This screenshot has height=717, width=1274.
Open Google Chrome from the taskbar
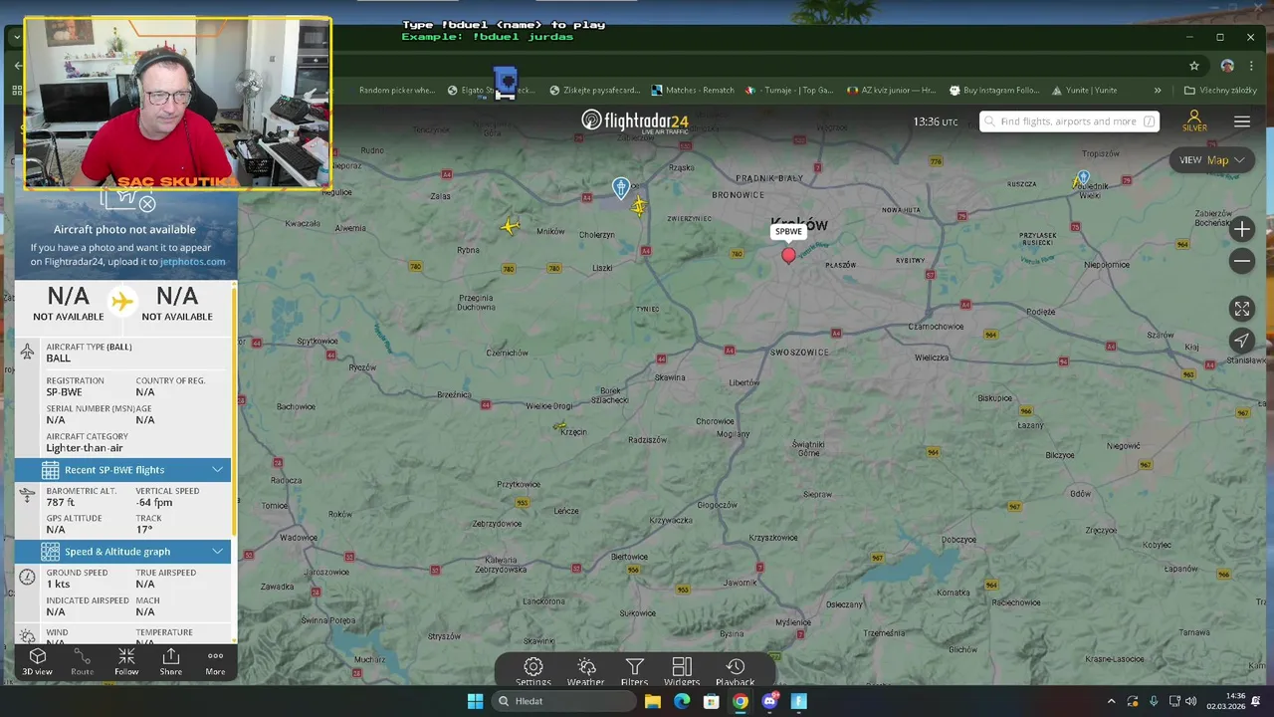(741, 701)
